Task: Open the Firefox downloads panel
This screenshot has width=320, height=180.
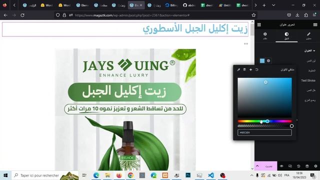Action: pos(297,15)
